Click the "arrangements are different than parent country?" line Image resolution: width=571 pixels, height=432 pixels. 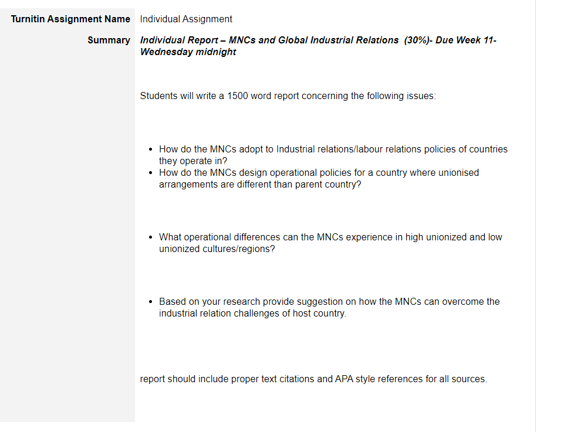pos(260,184)
